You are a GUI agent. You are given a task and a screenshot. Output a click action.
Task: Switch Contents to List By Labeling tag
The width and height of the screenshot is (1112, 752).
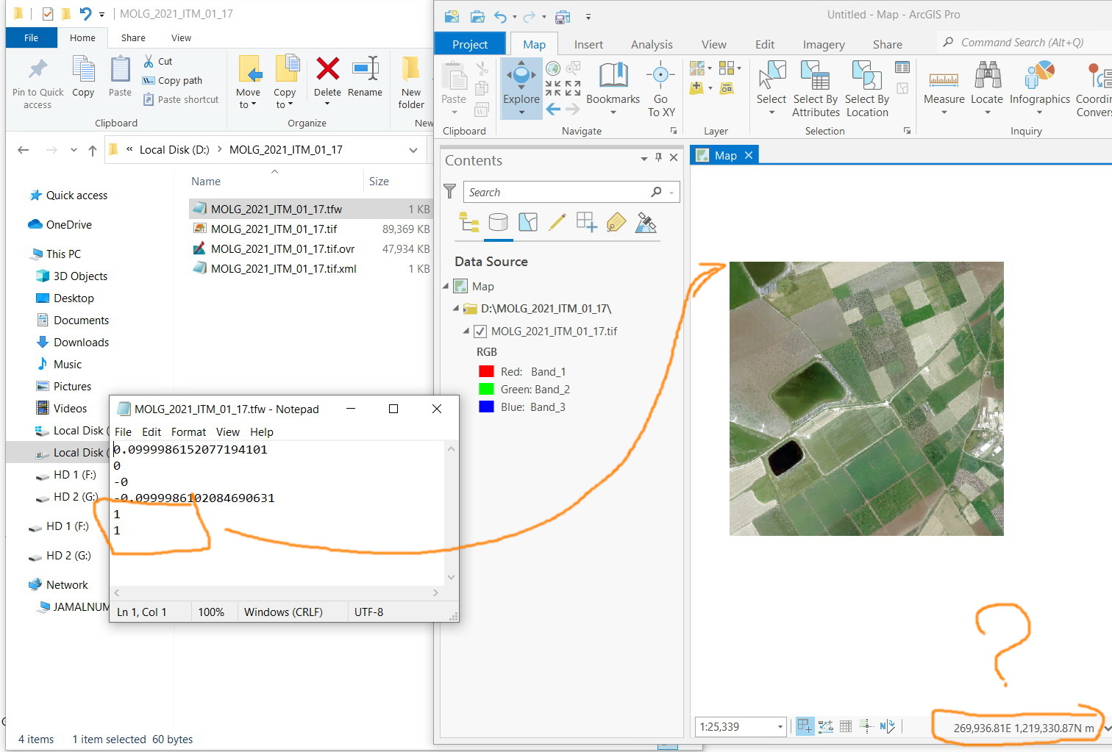coord(616,222)
